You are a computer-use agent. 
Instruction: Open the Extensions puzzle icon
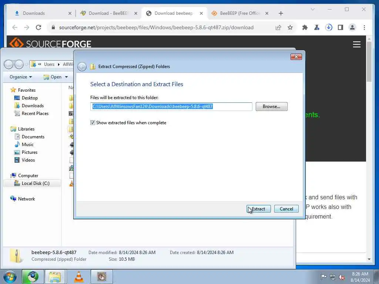305,27
